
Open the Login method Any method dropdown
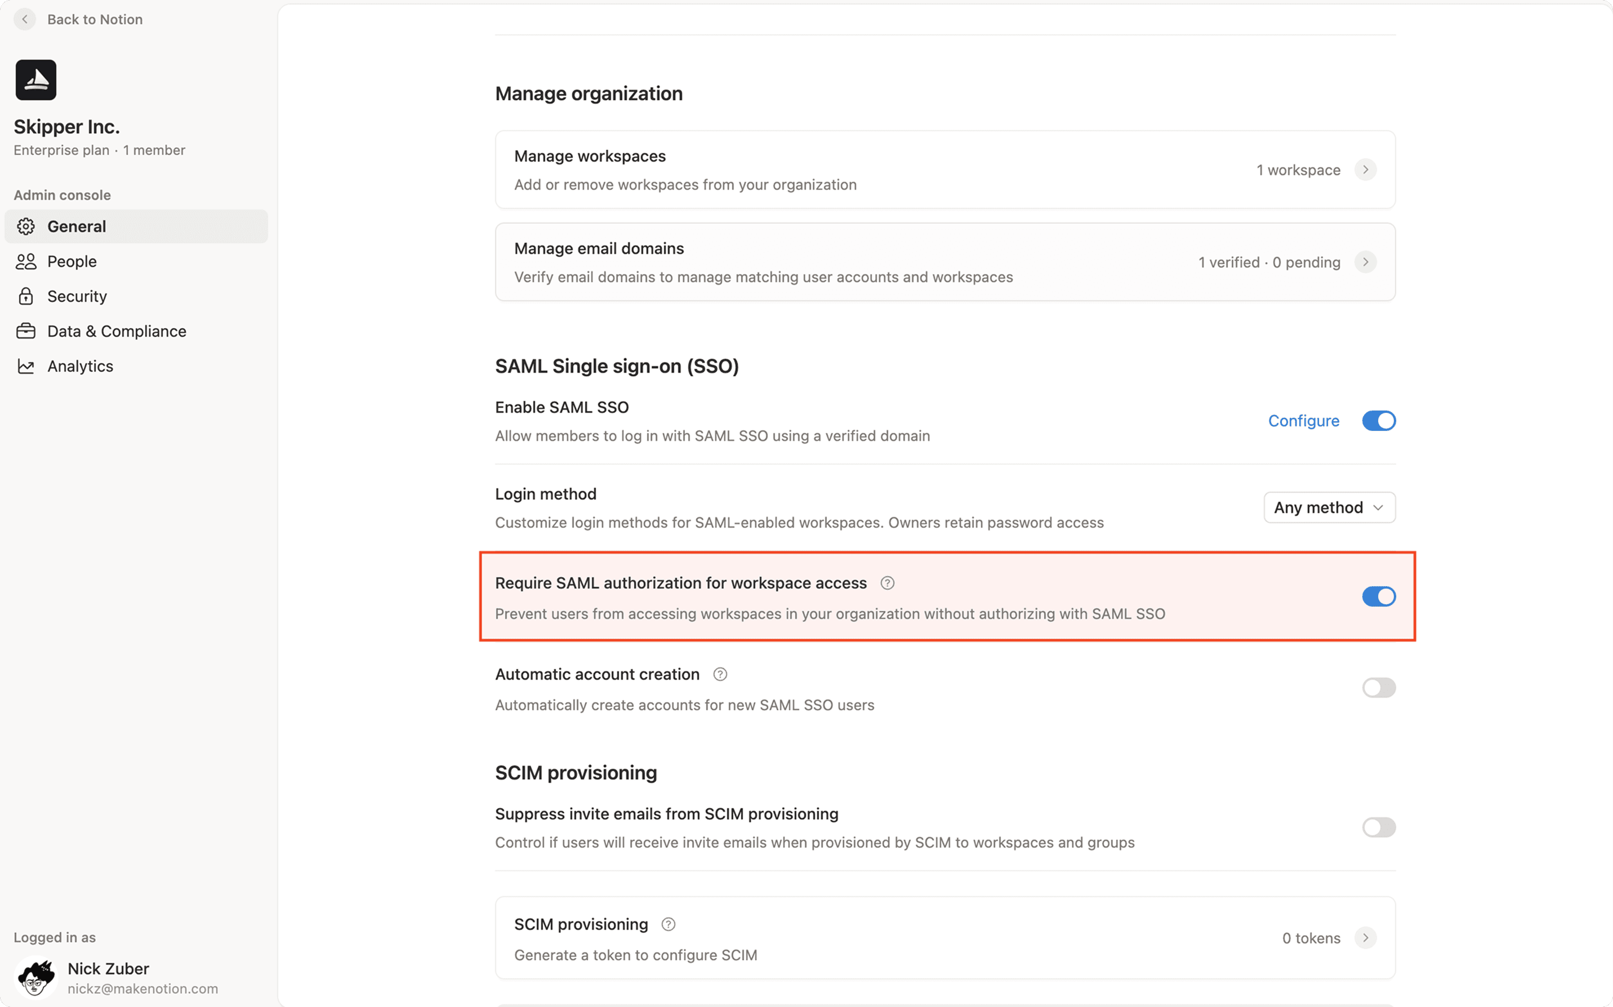[x=1329, y=507]
